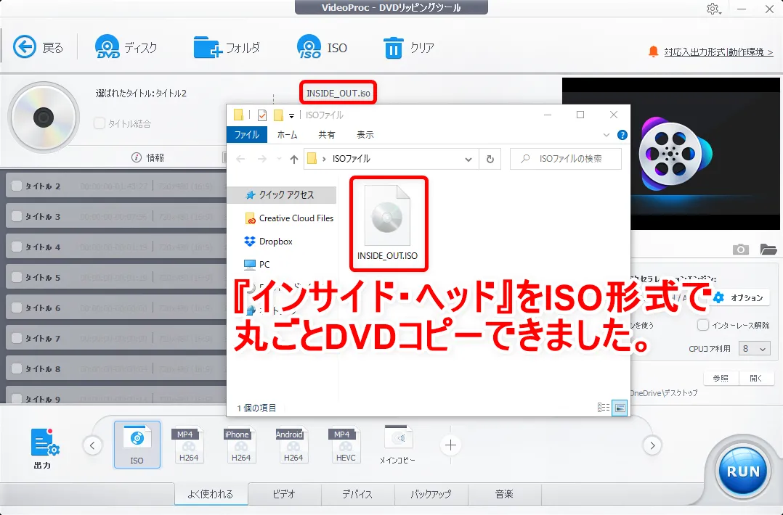Switch to the デバイス tab
The width and height of the screenshot is (783, 515).
click(x=357, y=493)
